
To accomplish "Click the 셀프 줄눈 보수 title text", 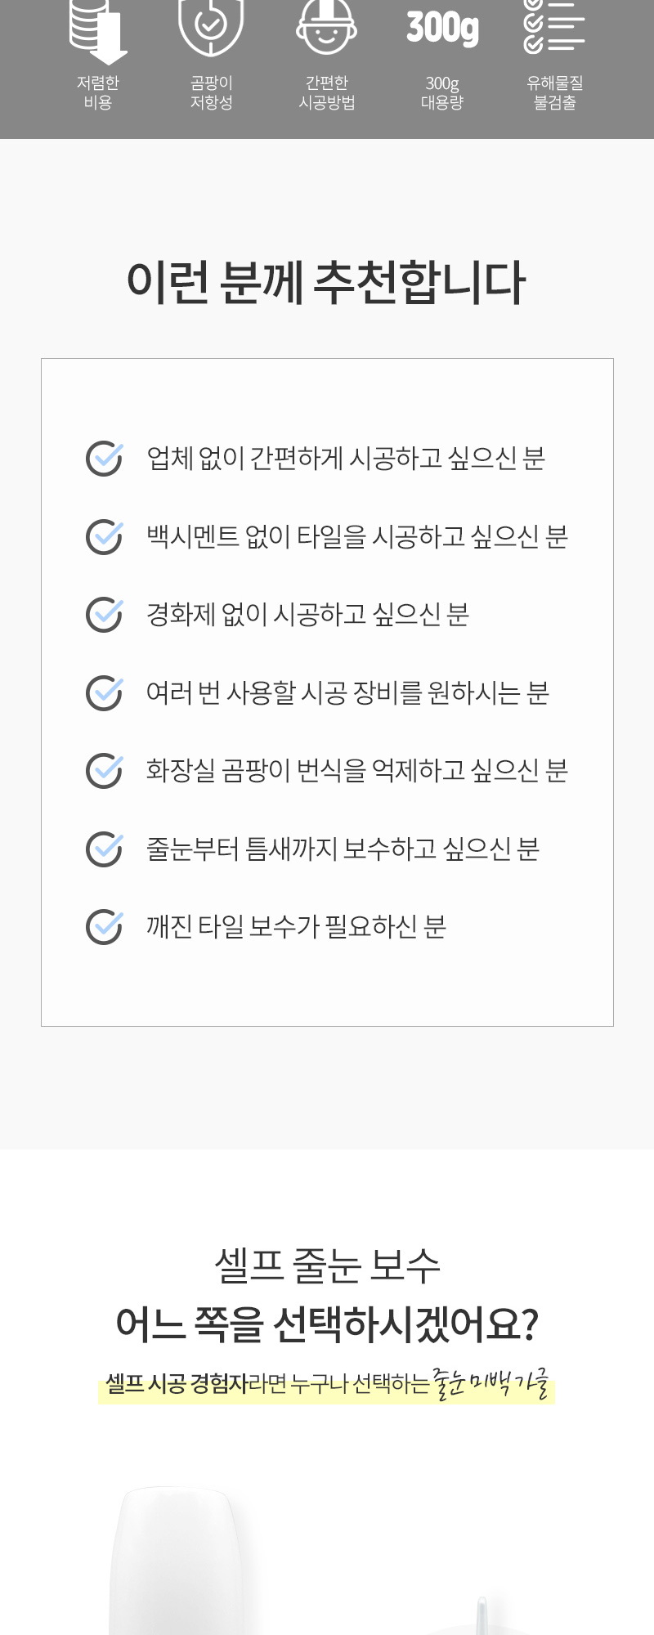I will click(327, 1265).
